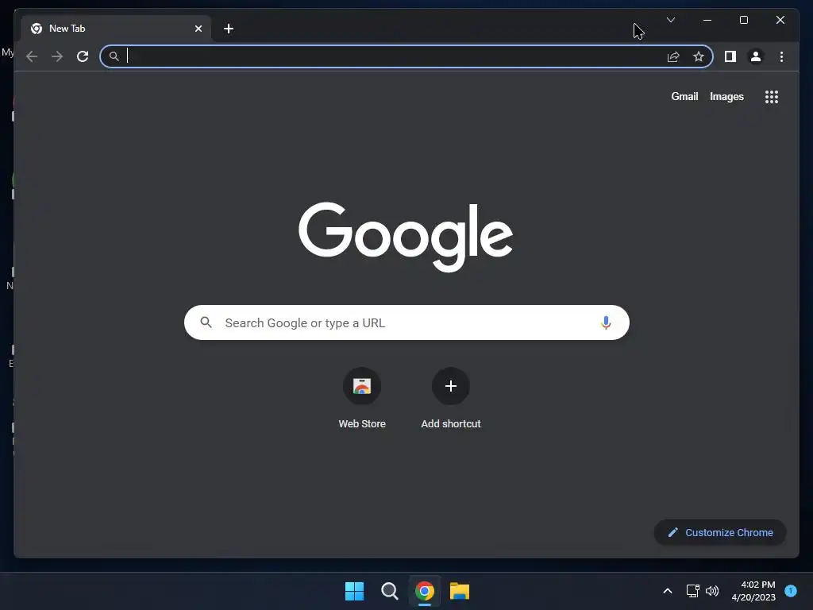Click into the Search Google or type a URL box
The height and width of the screenshot is (610, 813).
[406, 322]
